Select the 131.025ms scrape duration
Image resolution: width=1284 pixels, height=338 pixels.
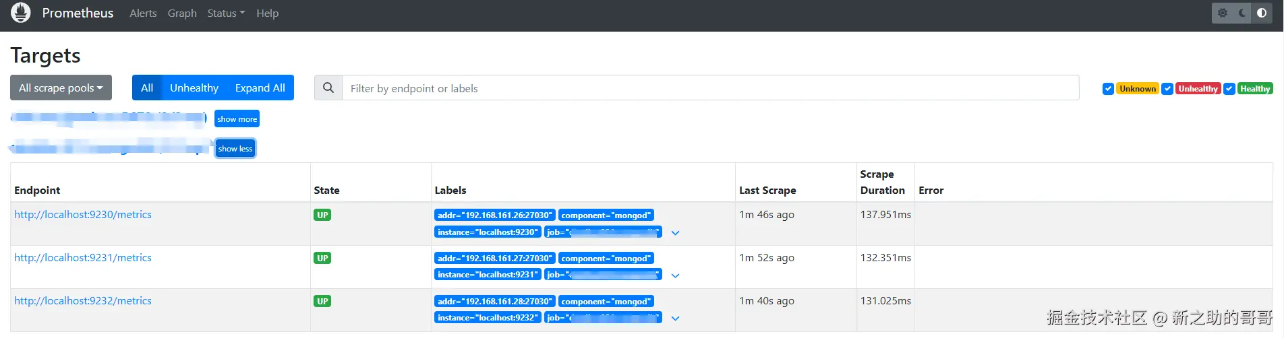point(885,300)
